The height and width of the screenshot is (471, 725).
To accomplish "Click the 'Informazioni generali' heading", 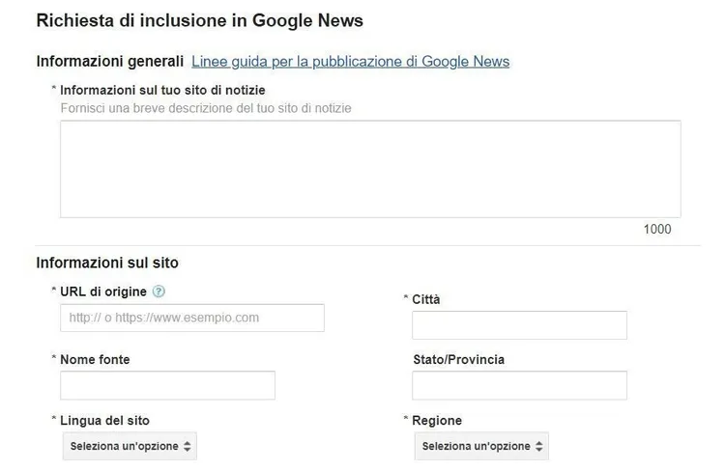I will click(x=110, y=62).
